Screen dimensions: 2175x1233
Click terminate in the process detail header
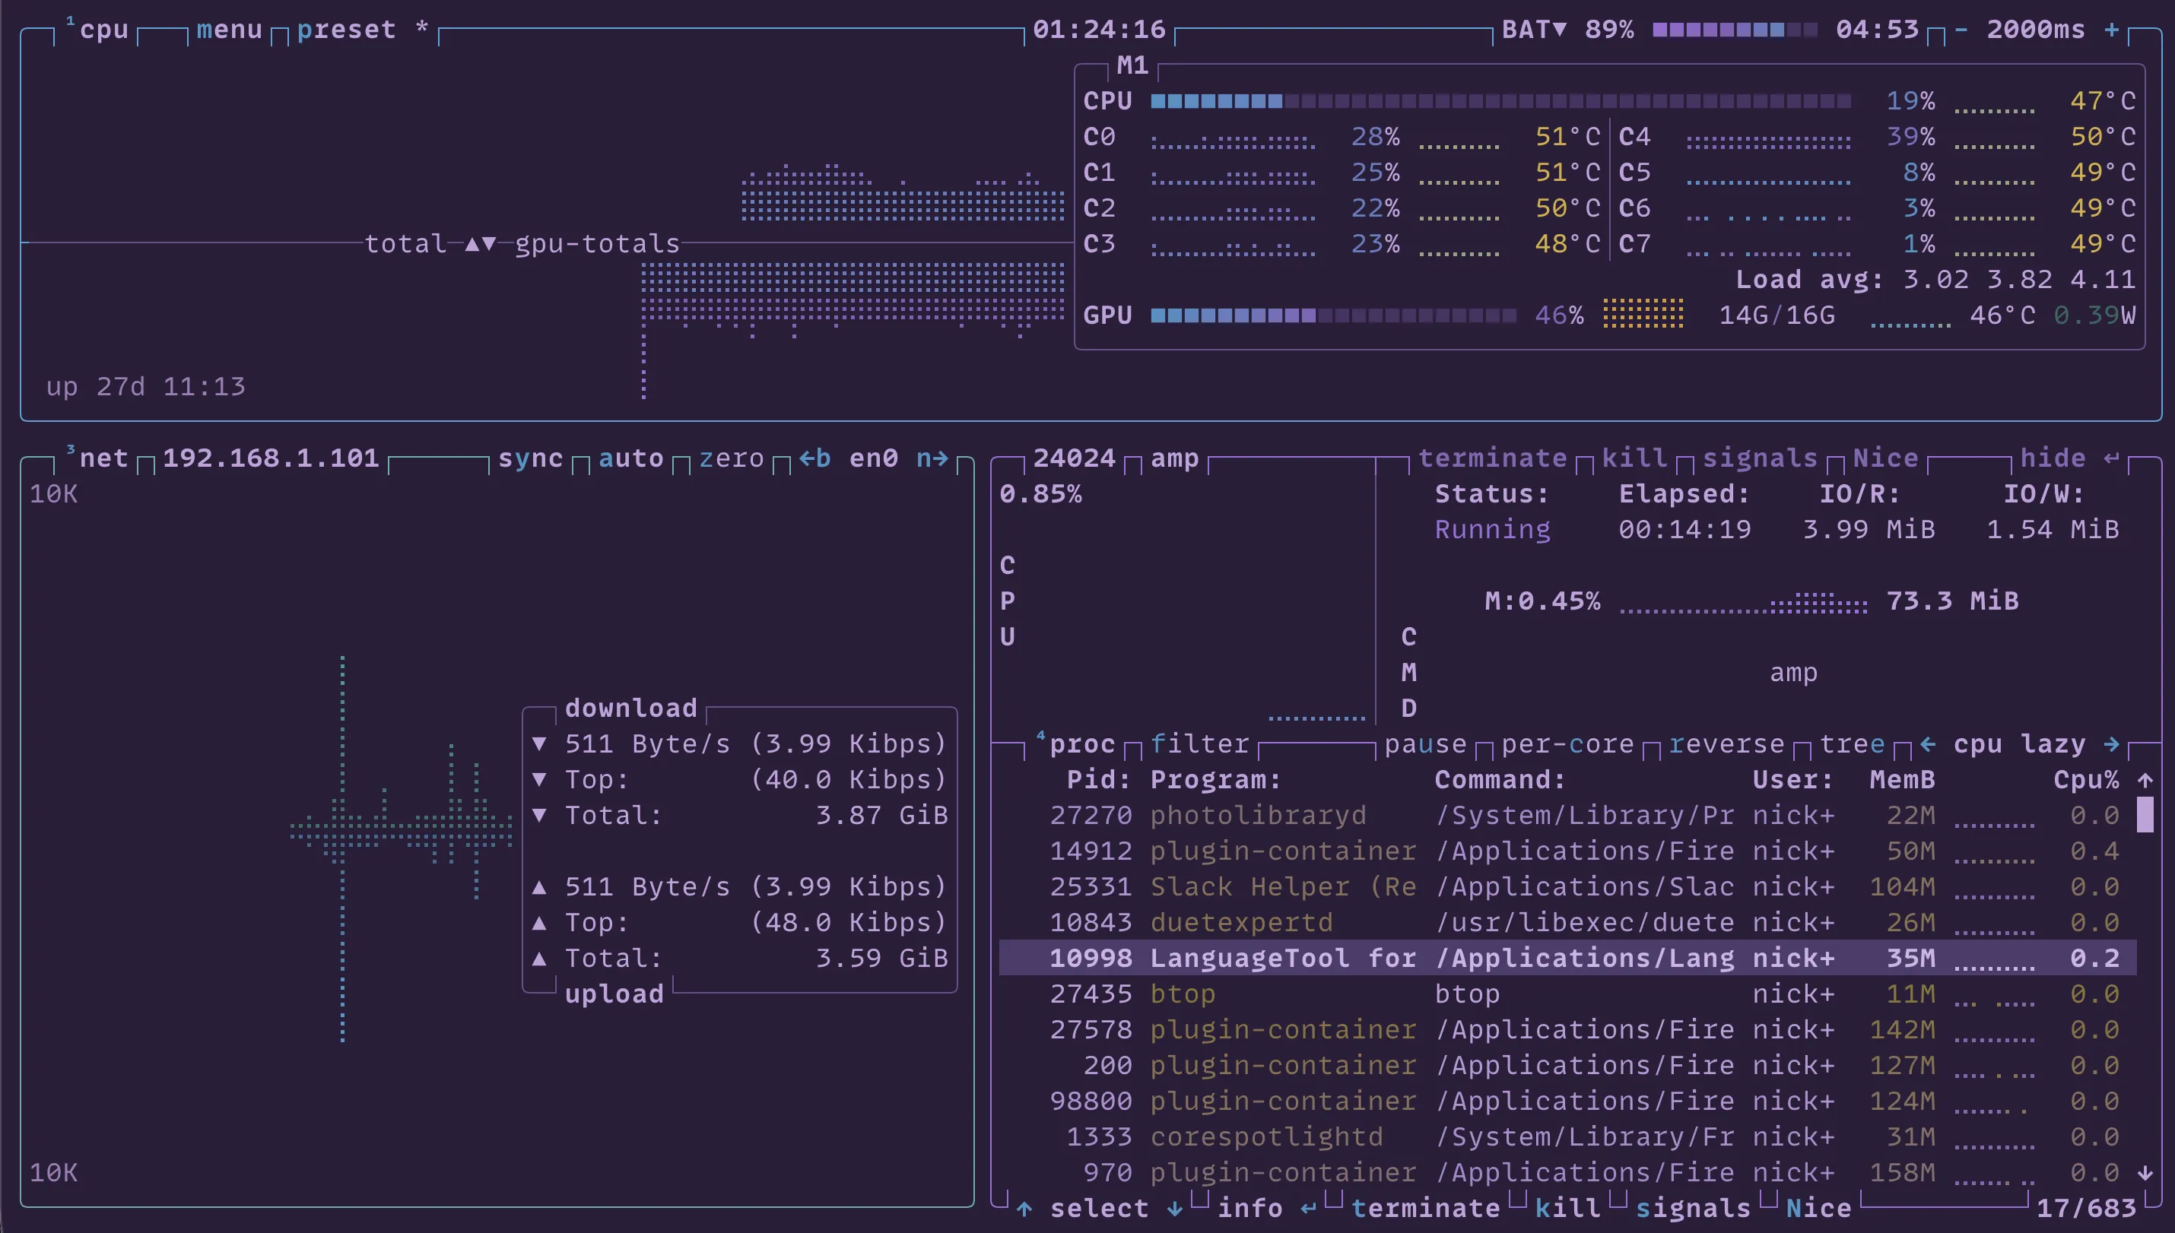click(1492, 458)
